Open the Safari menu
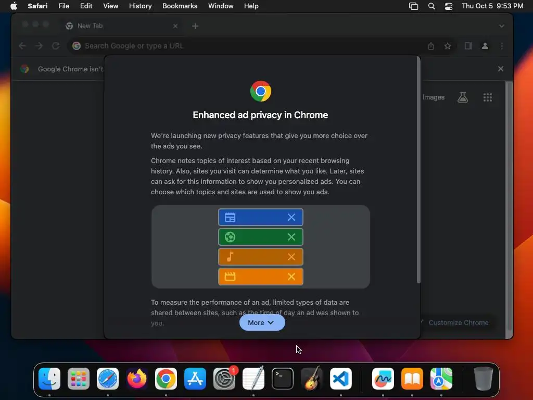 (37, 6)
